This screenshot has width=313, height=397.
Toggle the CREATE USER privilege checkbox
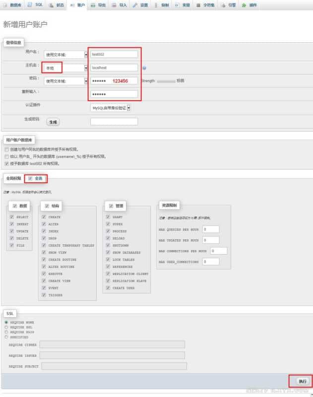pyautogui.click(x=109, y=288)
